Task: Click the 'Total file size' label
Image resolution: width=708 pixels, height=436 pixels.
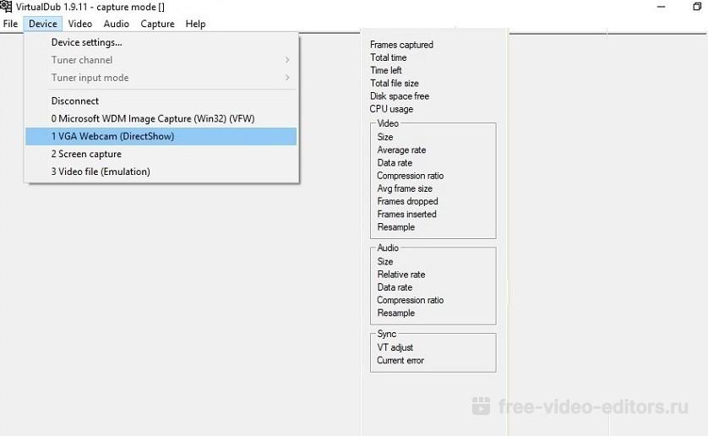Action: (x=395, y=83)
